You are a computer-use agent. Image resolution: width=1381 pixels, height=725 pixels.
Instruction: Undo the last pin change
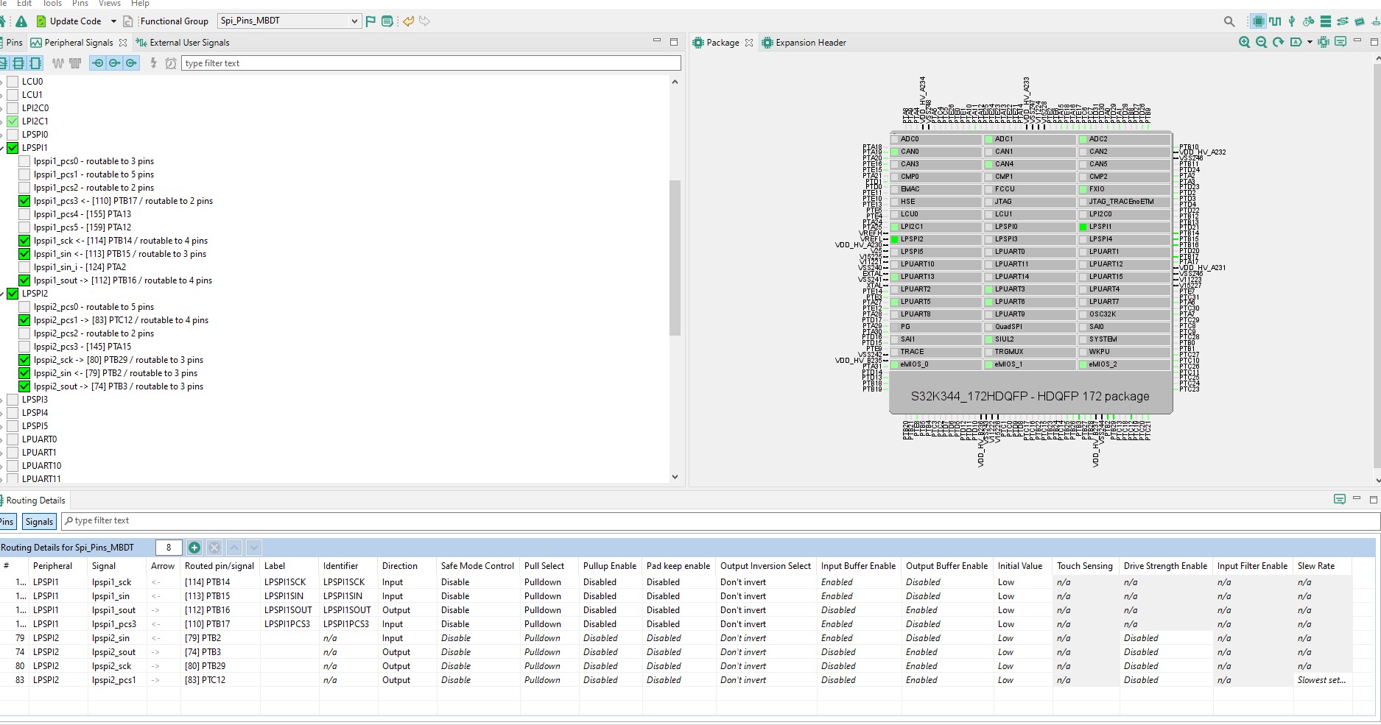tap(408, 21)
